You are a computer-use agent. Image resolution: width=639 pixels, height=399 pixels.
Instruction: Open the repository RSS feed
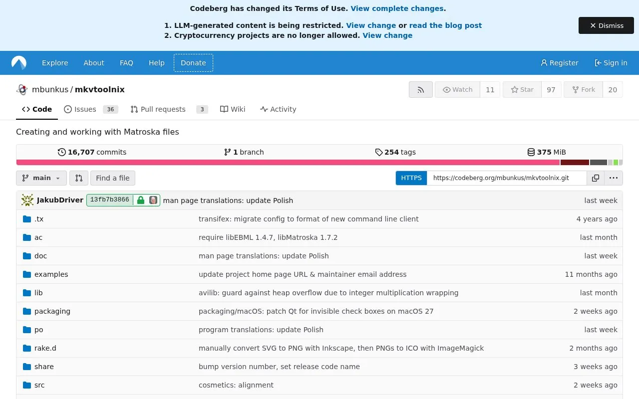pyautogui.click(x=421, y=90)
